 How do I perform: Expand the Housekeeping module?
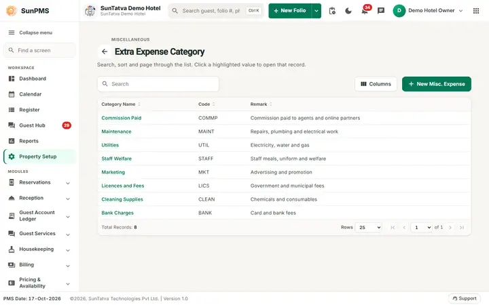(68, 250)
